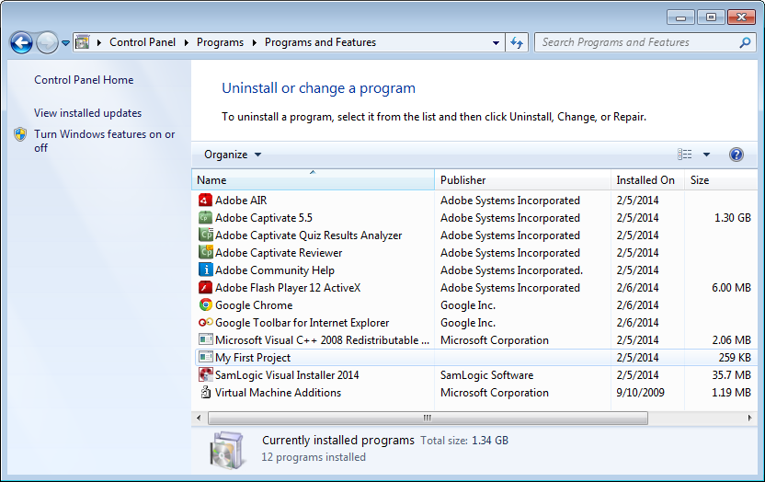Click the blue Help question mark icon
Image resolution: width=765 pixels, height=482 pixels.
coord(736,155)
